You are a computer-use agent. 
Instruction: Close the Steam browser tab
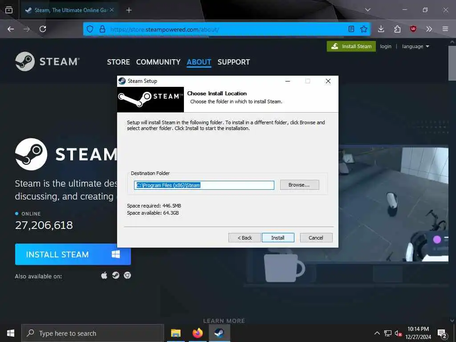click(x=112, y=10)
